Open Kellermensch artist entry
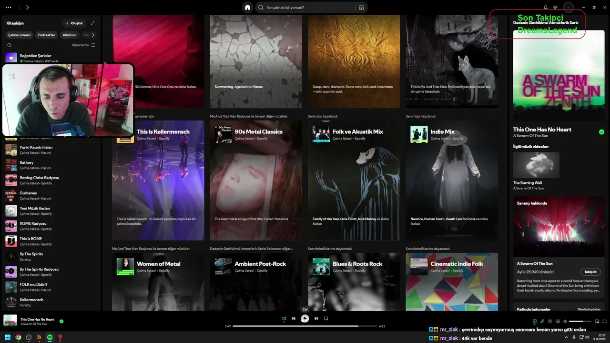The image size is (610, 343). [51, 302]
